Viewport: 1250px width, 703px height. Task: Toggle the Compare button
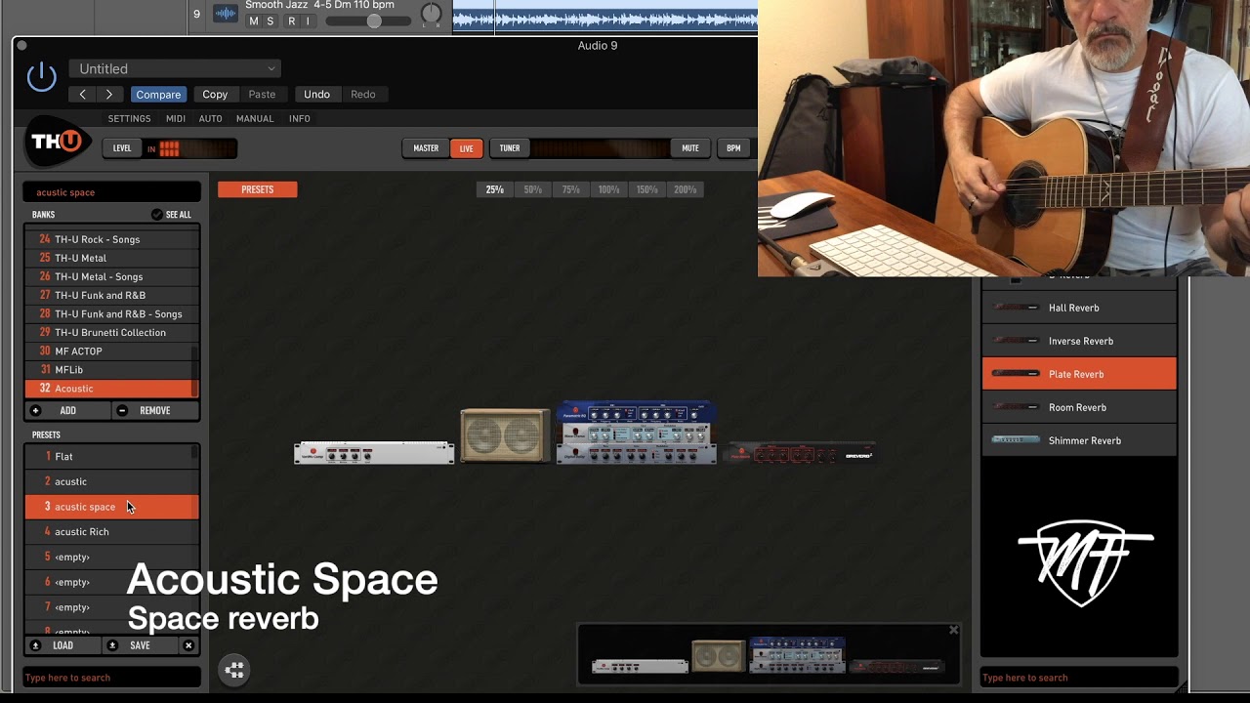click(x=158, y=95)
